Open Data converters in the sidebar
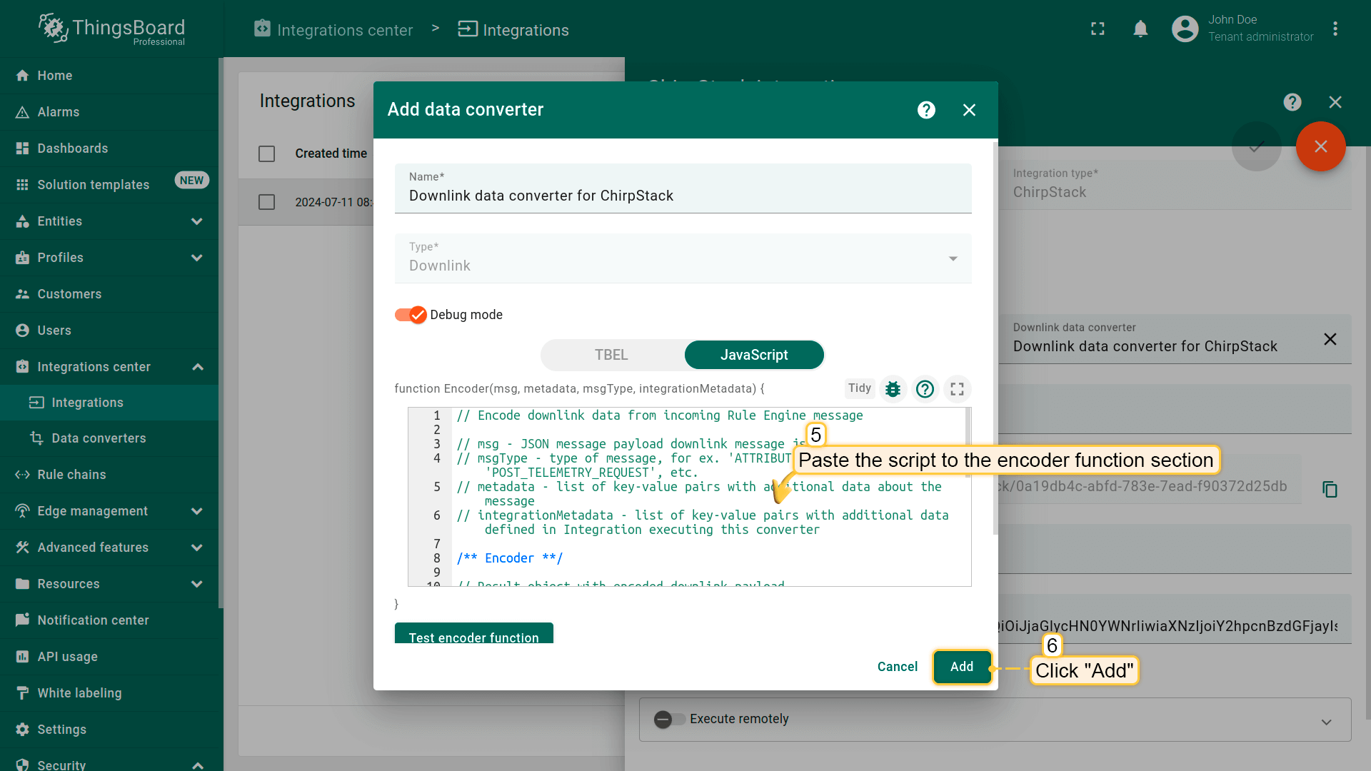 pos(99,438)
